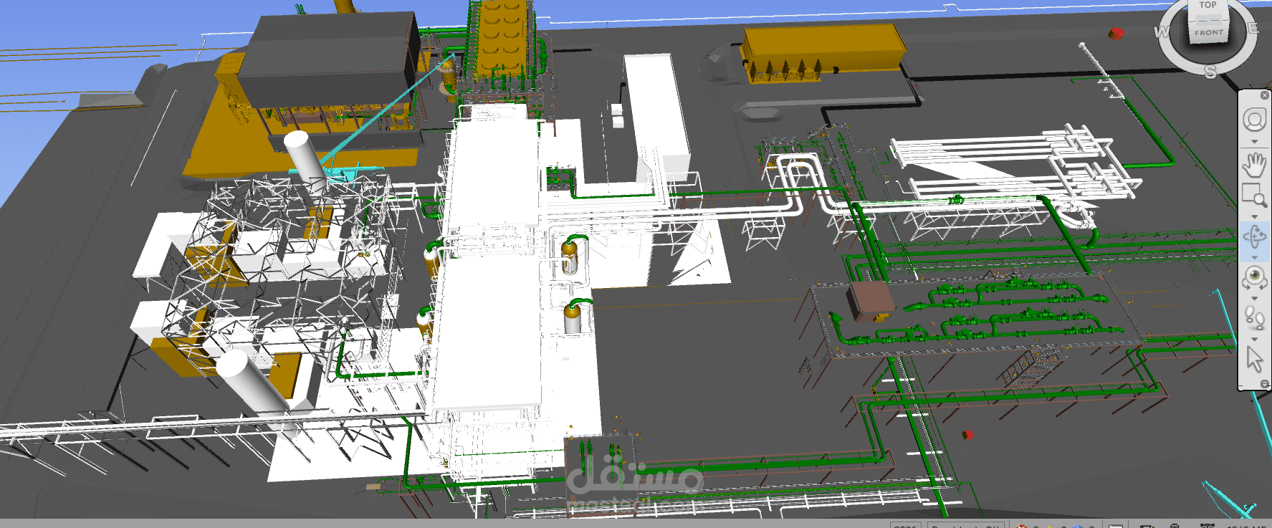Click the W compass direction on ViewCube ring

tap(1162, 32)
